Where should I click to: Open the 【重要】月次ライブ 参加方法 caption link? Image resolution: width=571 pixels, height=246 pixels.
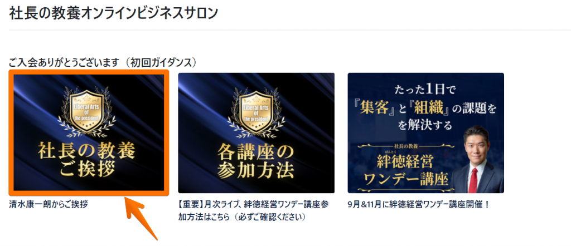coord(253,211)
